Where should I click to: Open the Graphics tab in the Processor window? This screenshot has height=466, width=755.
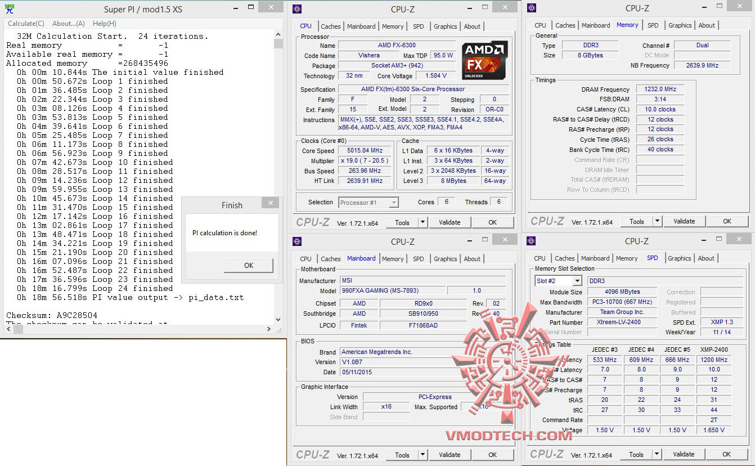click(x=446, y=26)
